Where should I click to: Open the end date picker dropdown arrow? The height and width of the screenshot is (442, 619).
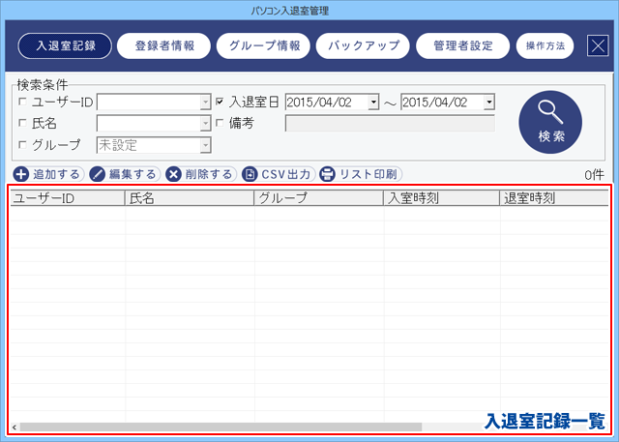pyautogui.click(x=488, y=103)
